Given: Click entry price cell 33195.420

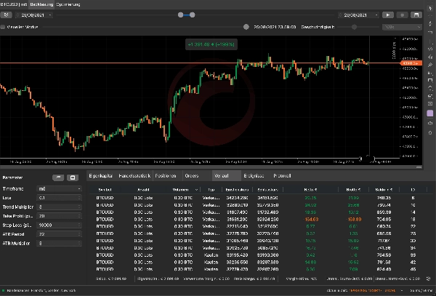Looking at the screenshot, I should tap(237, 255).
